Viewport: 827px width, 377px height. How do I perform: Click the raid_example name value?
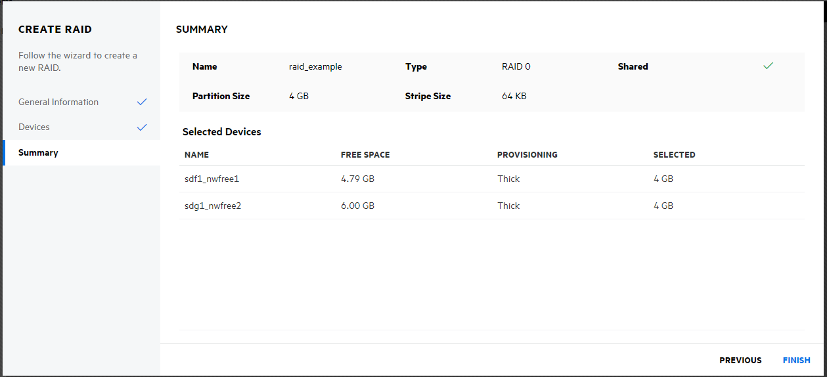tap(315, 66)
